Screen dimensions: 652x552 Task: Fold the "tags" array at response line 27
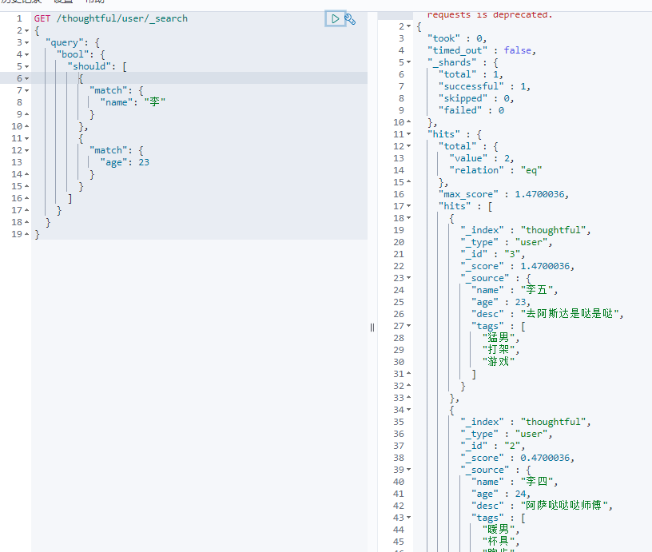click(409, 326)
